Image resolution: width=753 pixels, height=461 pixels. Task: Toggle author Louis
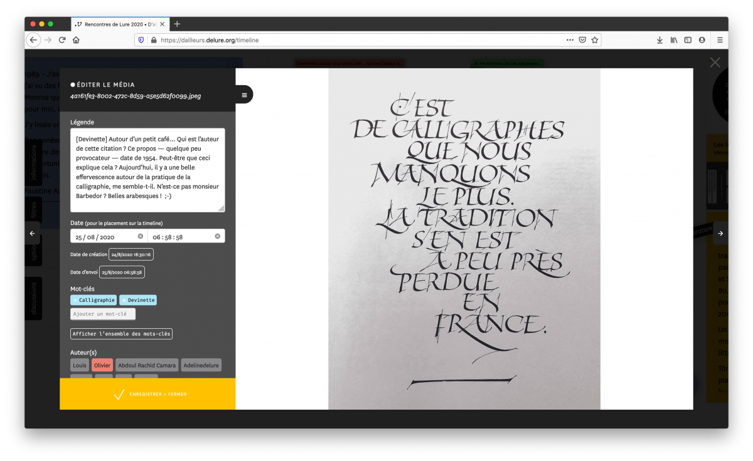(80, 365)
